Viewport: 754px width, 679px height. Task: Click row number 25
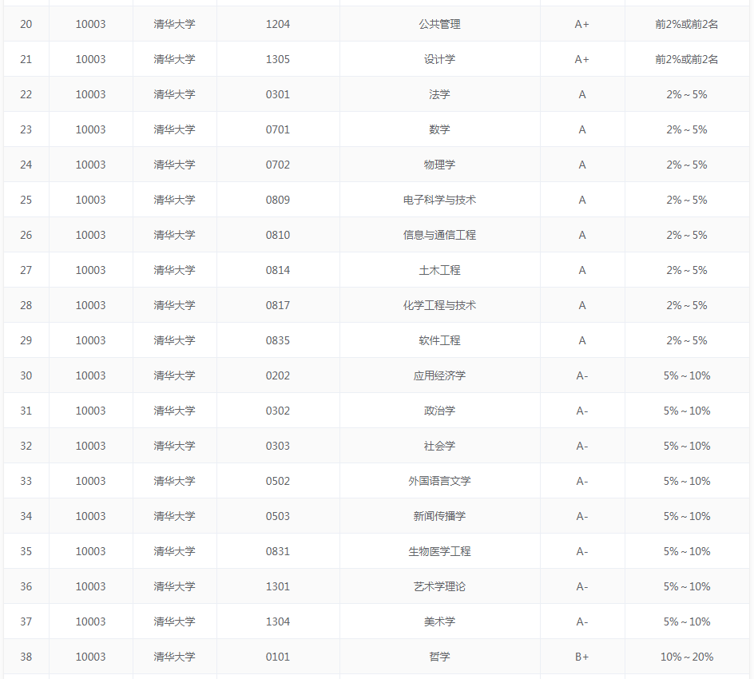pyautogui.click(x=26, y=200)
